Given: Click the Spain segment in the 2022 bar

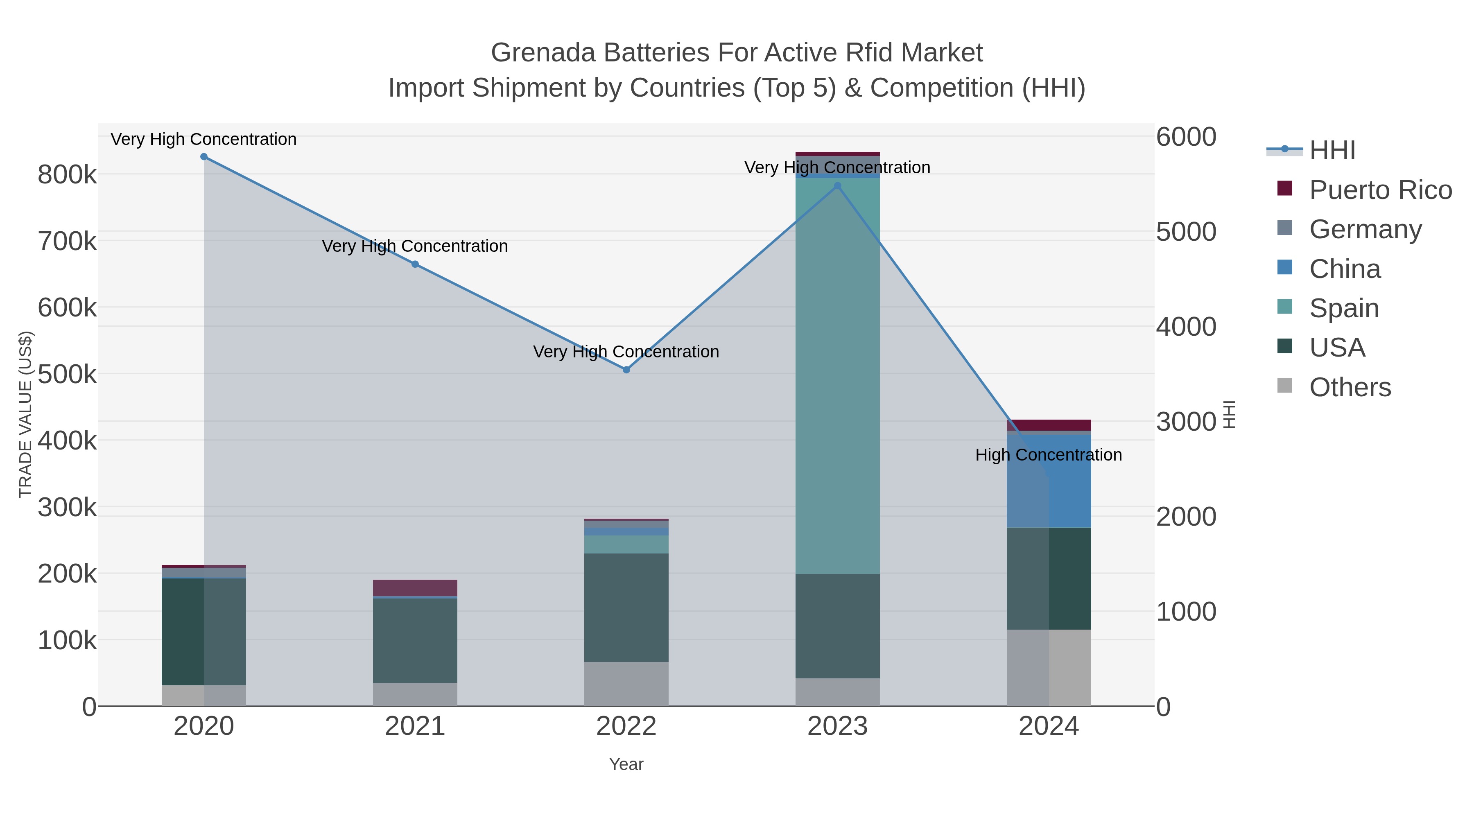Looking at the screenshot, I should (626, 544).
